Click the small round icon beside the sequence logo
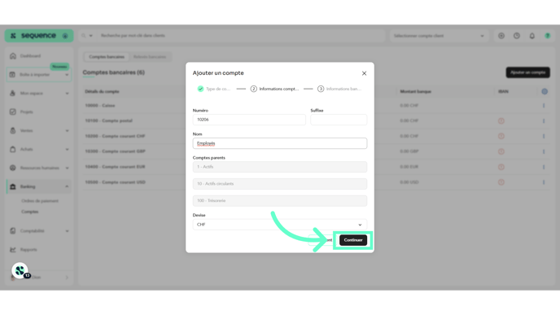This screenshot has height=315, width=560. tap(65, 36)
